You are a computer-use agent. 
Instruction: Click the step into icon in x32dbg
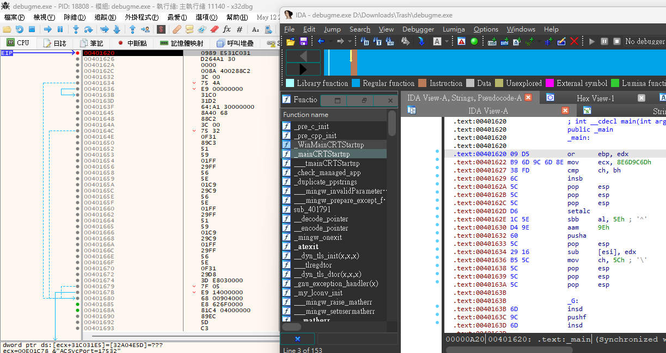click(x=76, y=29)
